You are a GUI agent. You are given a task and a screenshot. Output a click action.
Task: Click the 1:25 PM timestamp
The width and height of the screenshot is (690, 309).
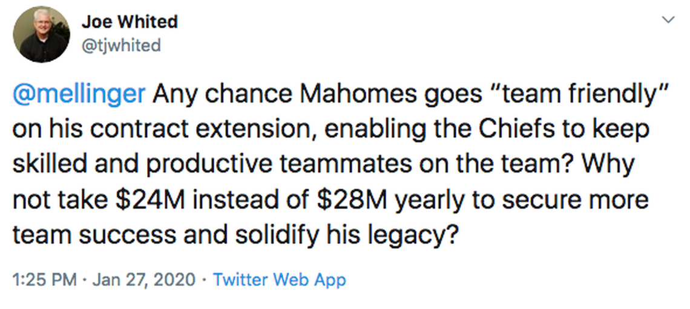click(x=45, y=280)
